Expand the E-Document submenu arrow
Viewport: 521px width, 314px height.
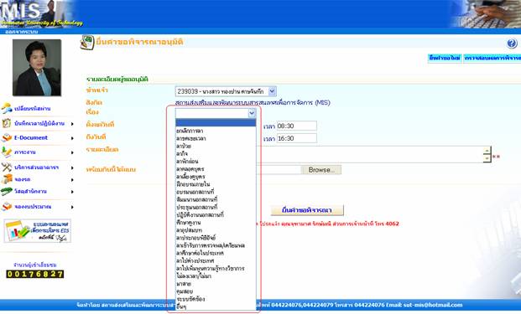pyautogui.click(x=72, y=138)
